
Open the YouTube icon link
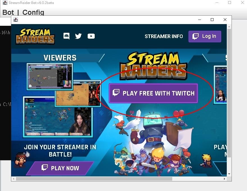point(91,36)
